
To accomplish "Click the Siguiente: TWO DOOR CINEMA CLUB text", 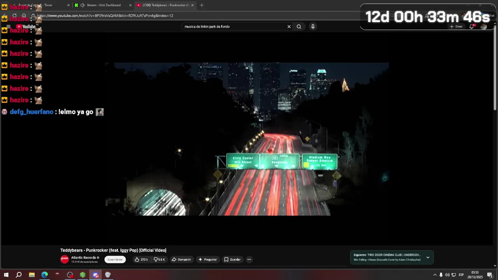I will 387,255.
